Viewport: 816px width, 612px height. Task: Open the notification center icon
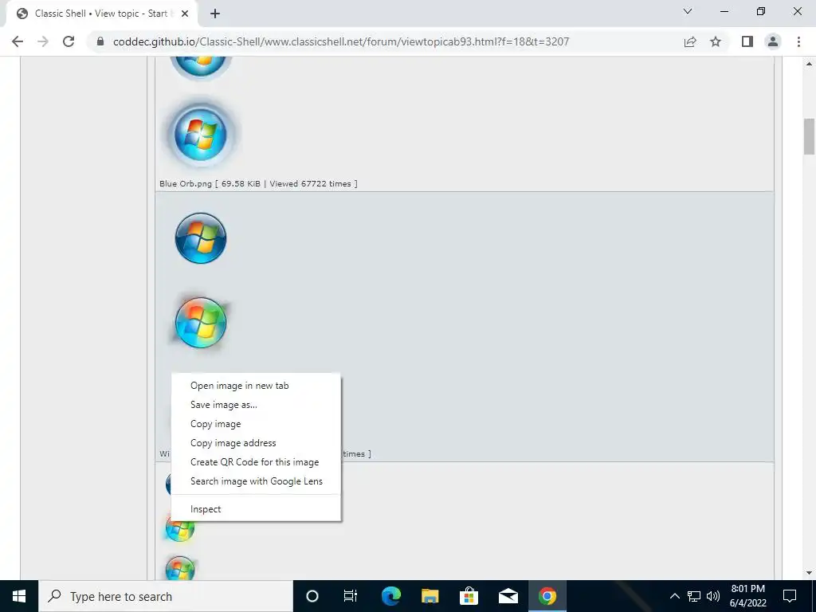[x=790, y=596]
